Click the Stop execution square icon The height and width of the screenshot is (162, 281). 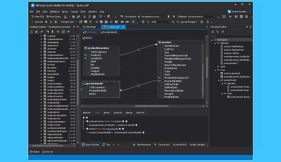click(46, 22)
